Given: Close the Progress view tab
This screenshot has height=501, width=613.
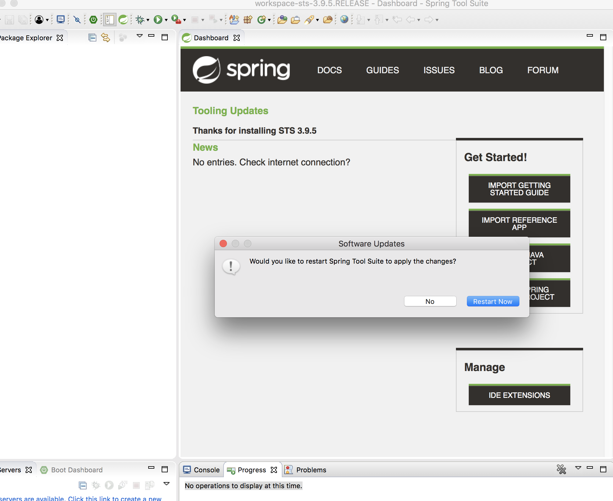Looking at the screenshot, I should [274, 470].
